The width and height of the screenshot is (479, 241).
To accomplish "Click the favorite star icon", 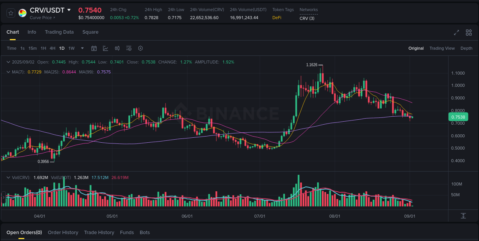I will [10, 13].
